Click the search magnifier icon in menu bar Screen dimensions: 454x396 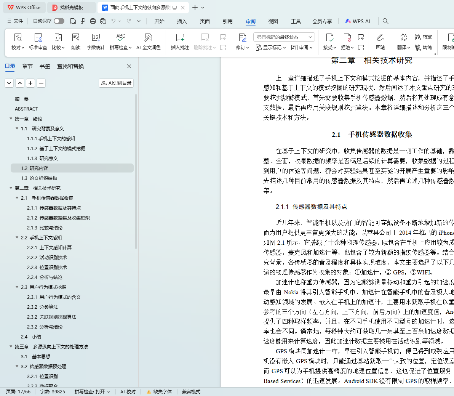[385, 21]
